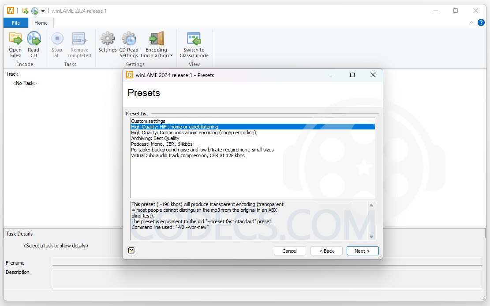Collapse the ribbon with chevron arrow

(x=471, y=22)
